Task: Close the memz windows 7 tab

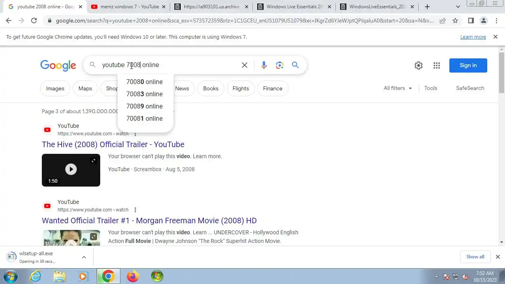Action: 164,7
